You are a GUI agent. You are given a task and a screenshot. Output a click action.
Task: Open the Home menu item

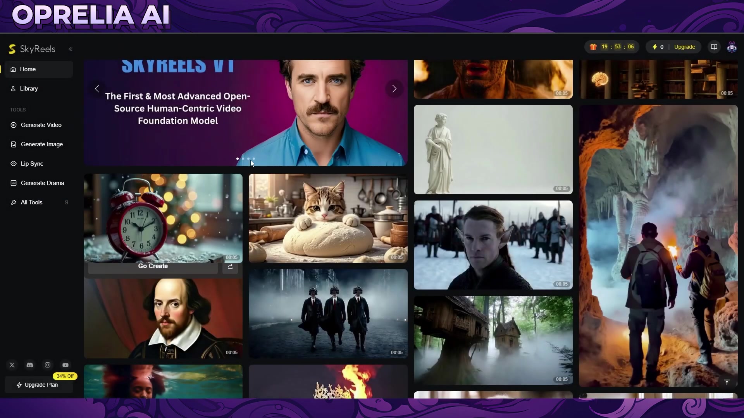click(39, 69)
